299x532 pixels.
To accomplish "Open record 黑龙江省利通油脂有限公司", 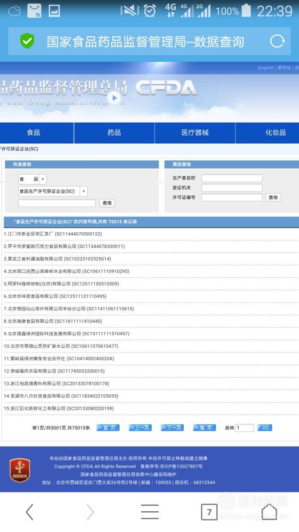I will tap(57, 259).
